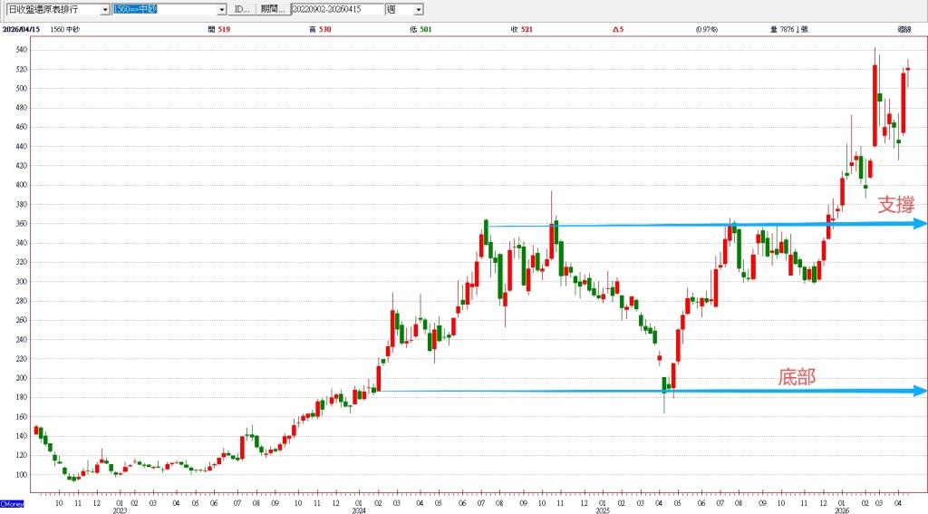Click the CMoney logo label
The image size is (928, 514).
point(12,502)
